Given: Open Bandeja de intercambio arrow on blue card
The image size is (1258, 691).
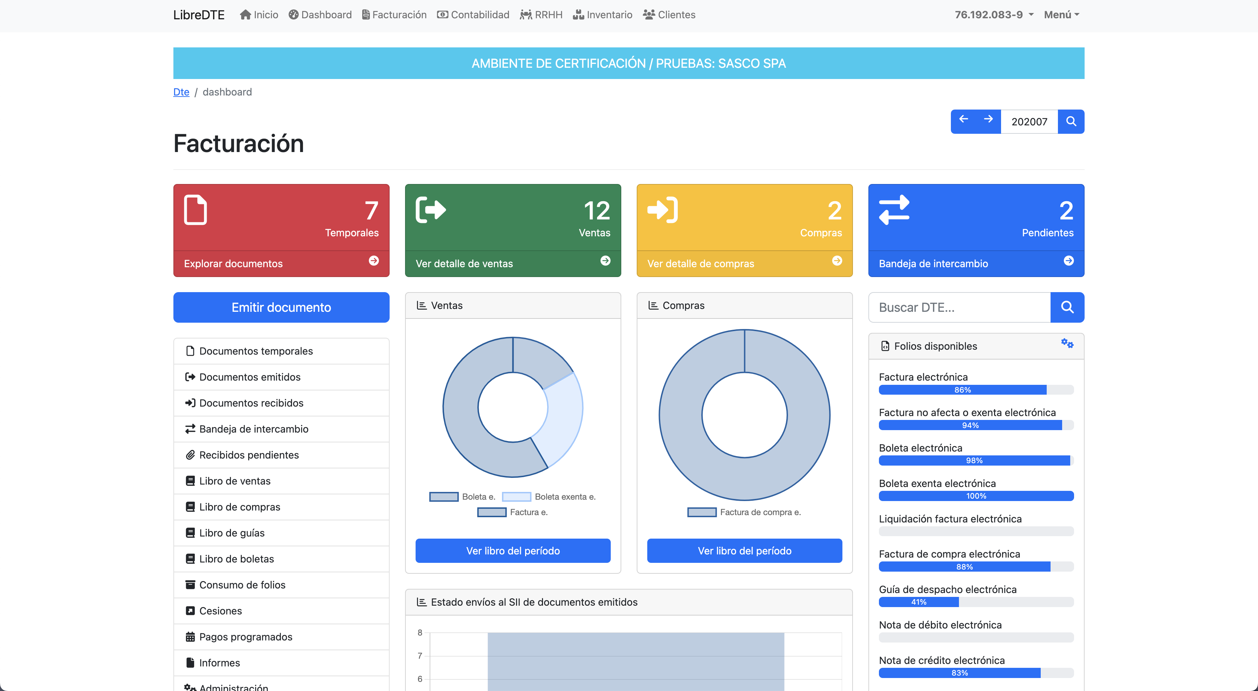Looking at the screenshot, I should (1069, 261).
